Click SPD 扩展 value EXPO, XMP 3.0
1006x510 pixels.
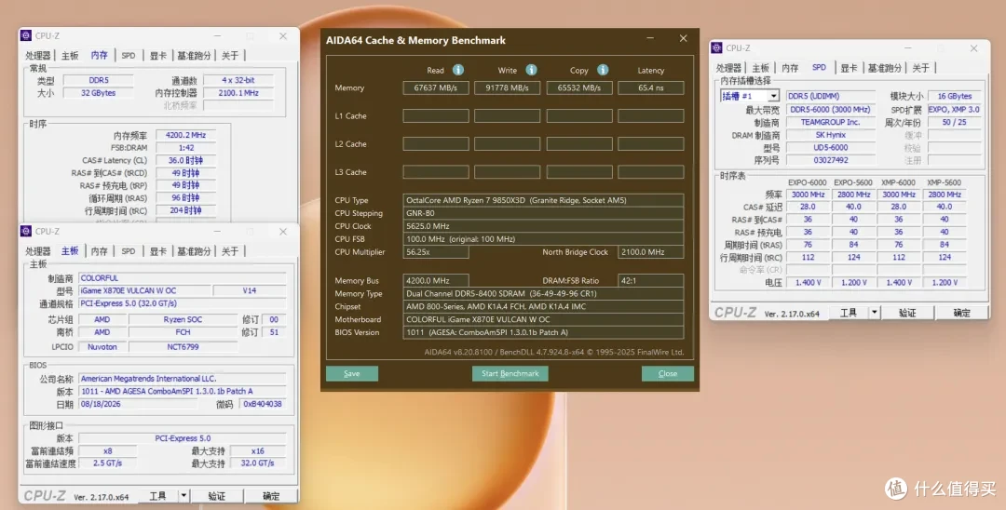[x=954, y=110]
